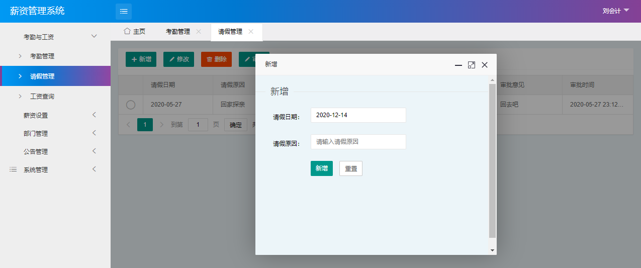641x268 pixels.
Task: Close the 请假管理 tab with its X icon
Action: tap(251, 31)
